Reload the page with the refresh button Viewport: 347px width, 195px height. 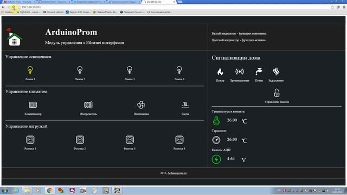pos(14,7)
